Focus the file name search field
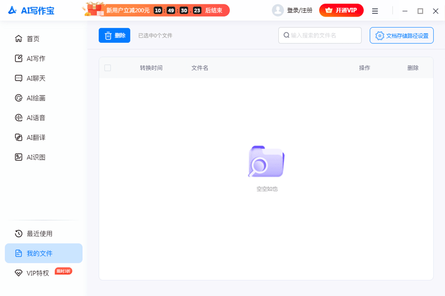Screen dimensions: 445x296 320,36
